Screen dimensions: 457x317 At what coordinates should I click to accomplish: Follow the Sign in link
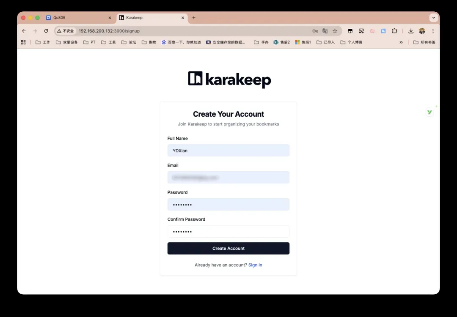pos(255,265)
